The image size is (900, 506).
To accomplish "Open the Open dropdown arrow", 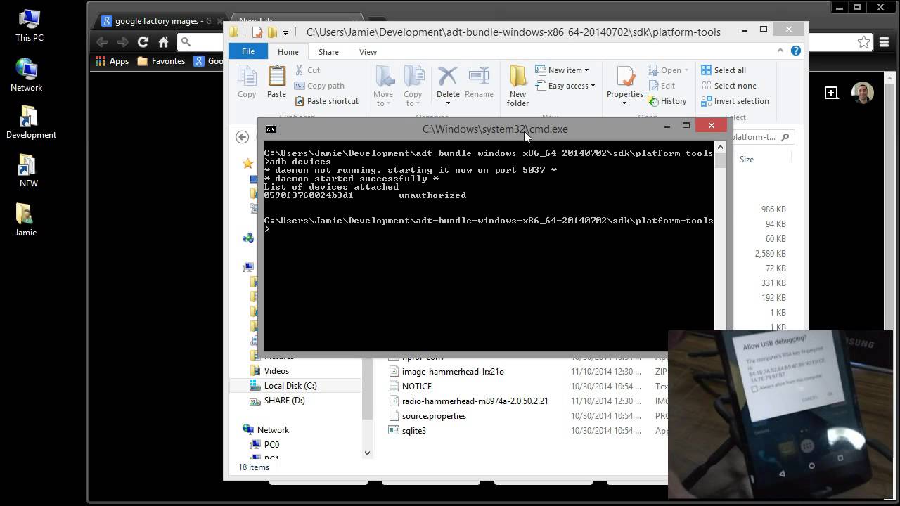I will coord(686,70).
